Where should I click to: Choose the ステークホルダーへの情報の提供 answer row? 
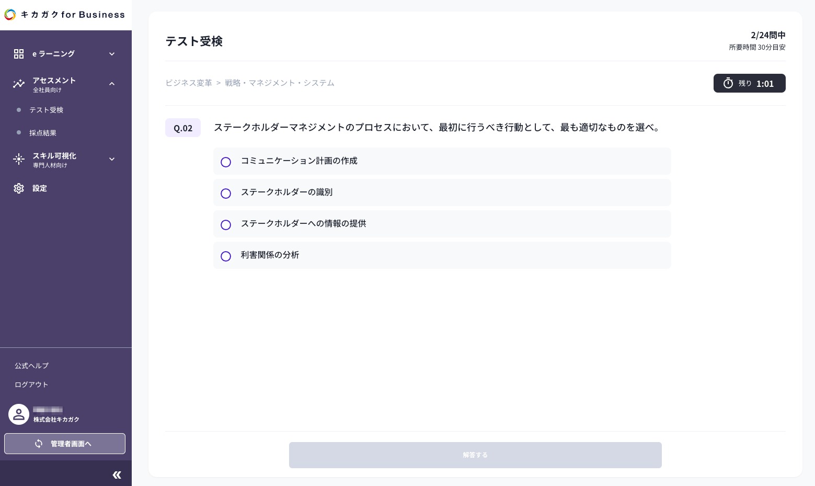[x=442, y=224]
